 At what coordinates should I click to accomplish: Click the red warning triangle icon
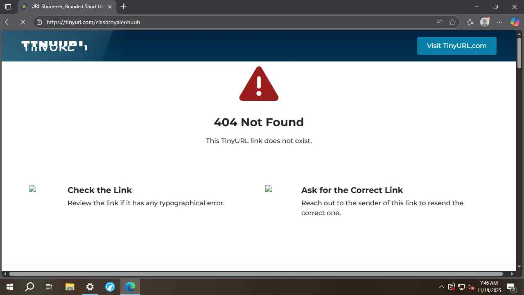259,84
